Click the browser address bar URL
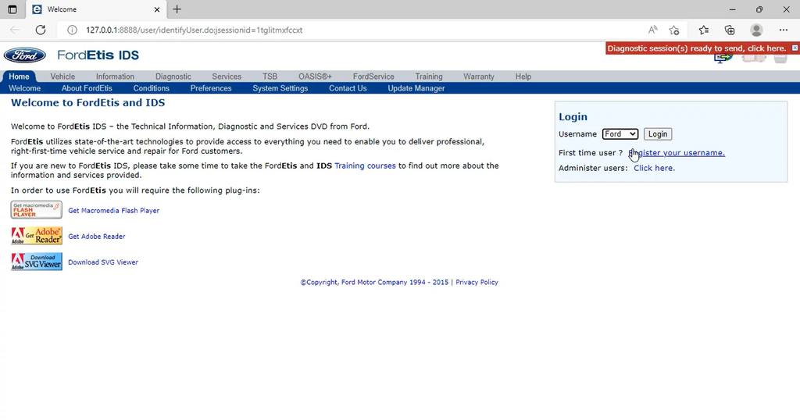This screenshot has width=800, height=420. pyautogui.click(x=194, y=30)
